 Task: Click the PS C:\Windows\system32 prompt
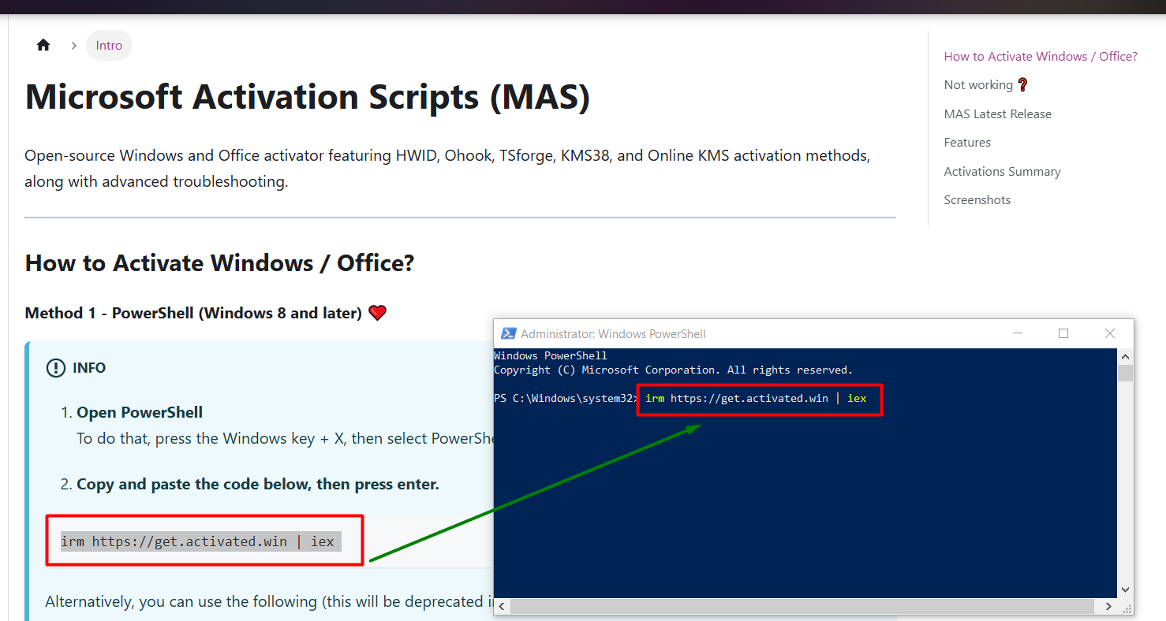[x=566, y=398]
